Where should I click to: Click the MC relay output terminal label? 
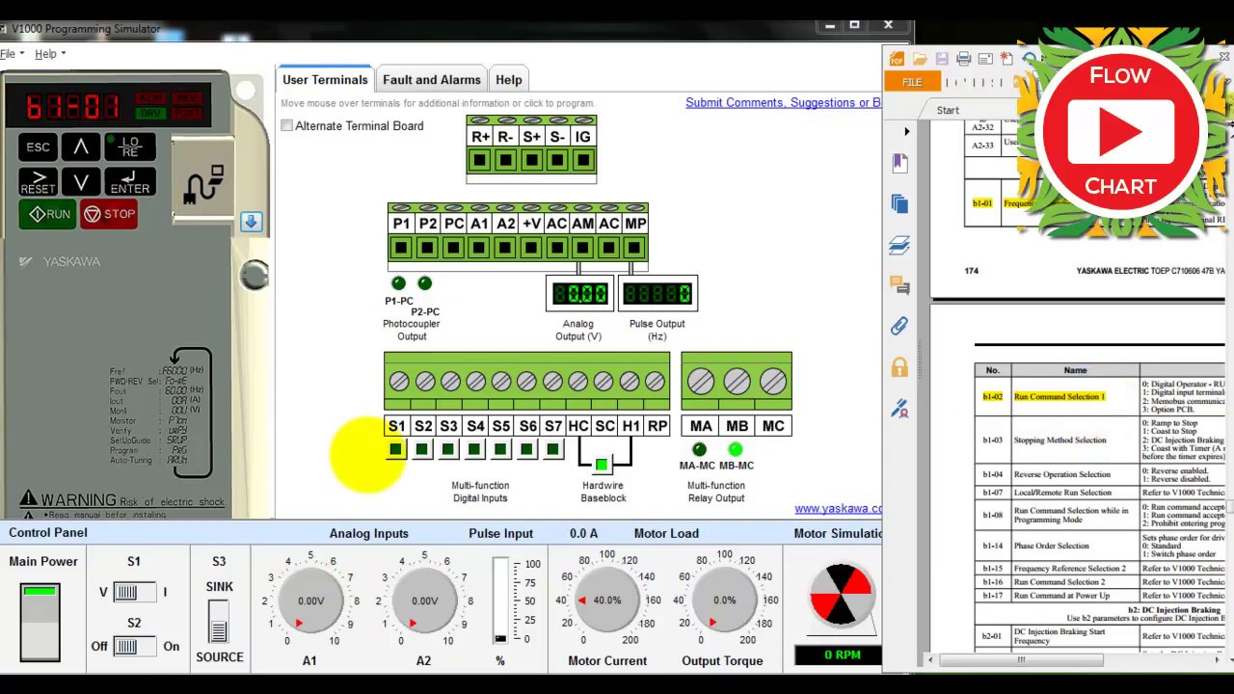click(x=773, y=426)
